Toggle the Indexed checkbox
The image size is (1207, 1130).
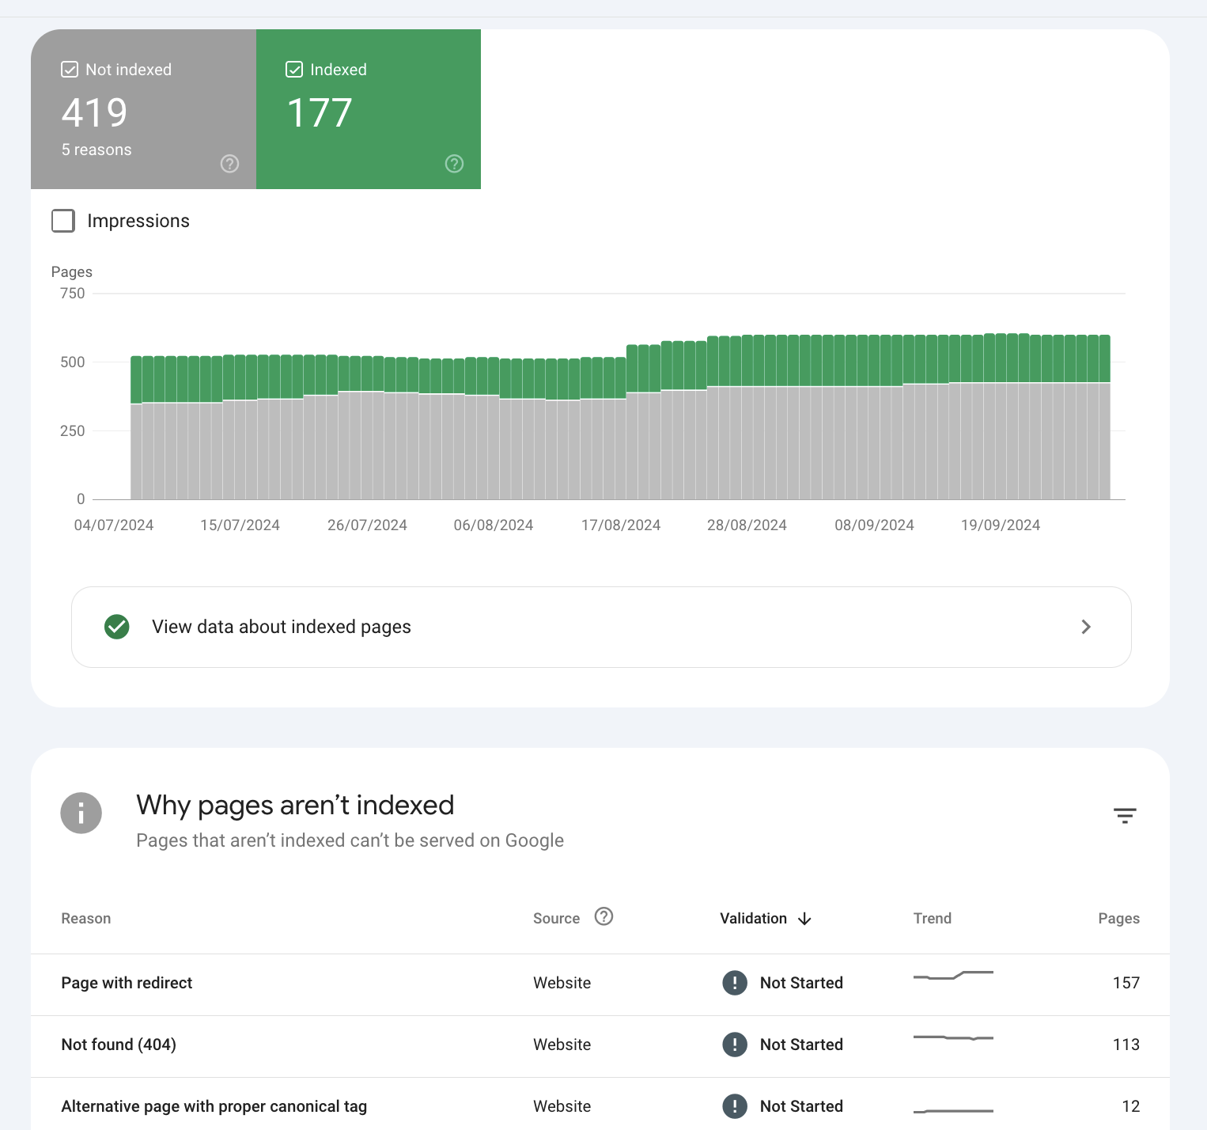pyautogui.click(x=294, y=70)
